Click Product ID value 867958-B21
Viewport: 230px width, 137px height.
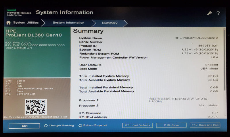[x=208, y=46]
